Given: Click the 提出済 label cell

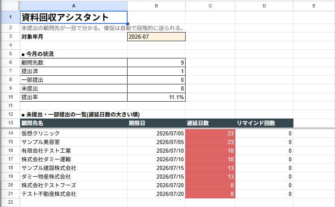Looking at the screenshot, I should point(74,71).
